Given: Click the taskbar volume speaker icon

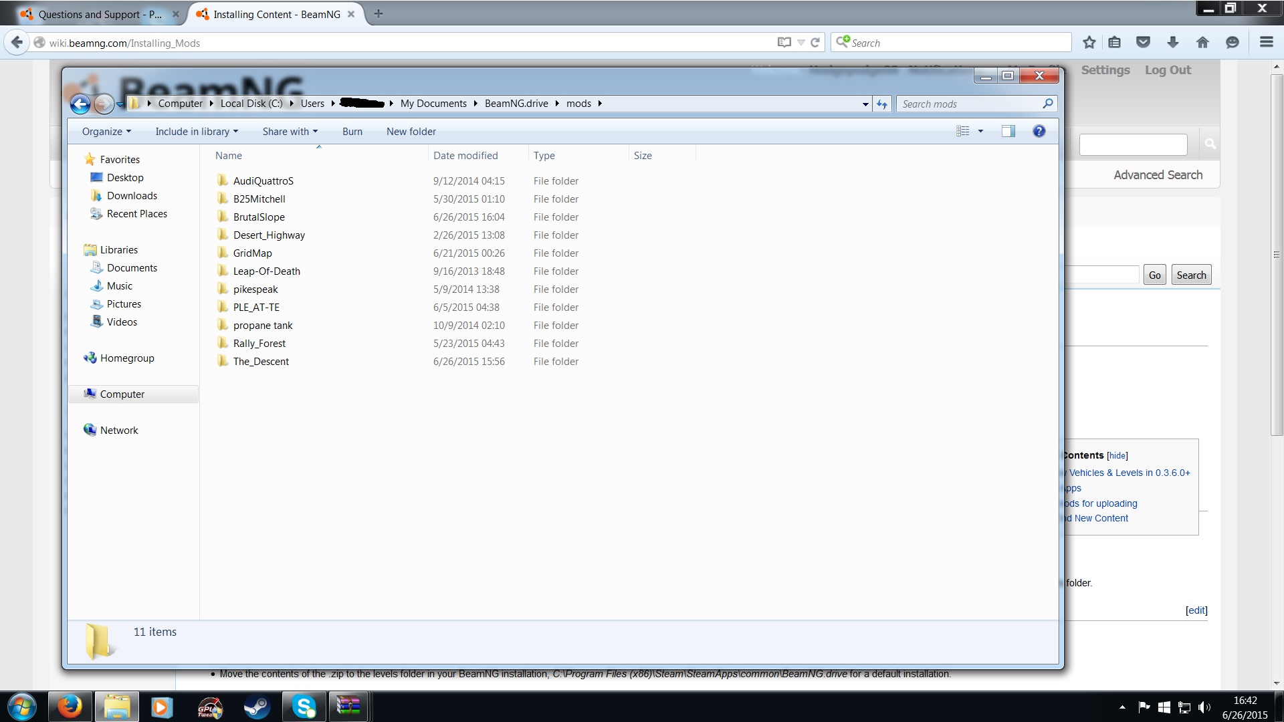Looking at the screenshot, I should (x=1204, y=707).
